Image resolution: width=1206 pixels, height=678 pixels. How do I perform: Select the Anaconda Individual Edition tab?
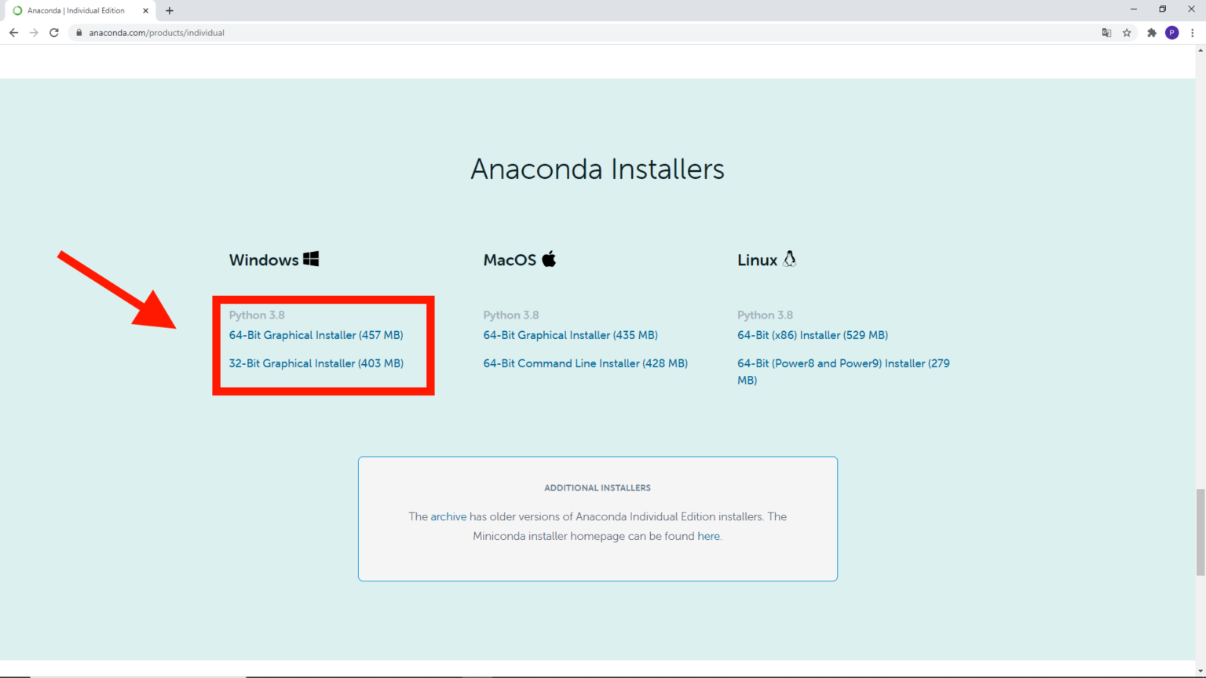[x=75, y=11]
